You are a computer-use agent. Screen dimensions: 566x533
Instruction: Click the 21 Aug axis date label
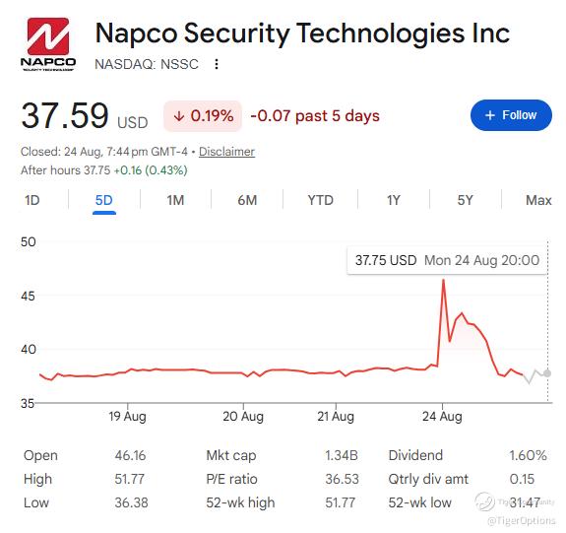pos(336,417)
